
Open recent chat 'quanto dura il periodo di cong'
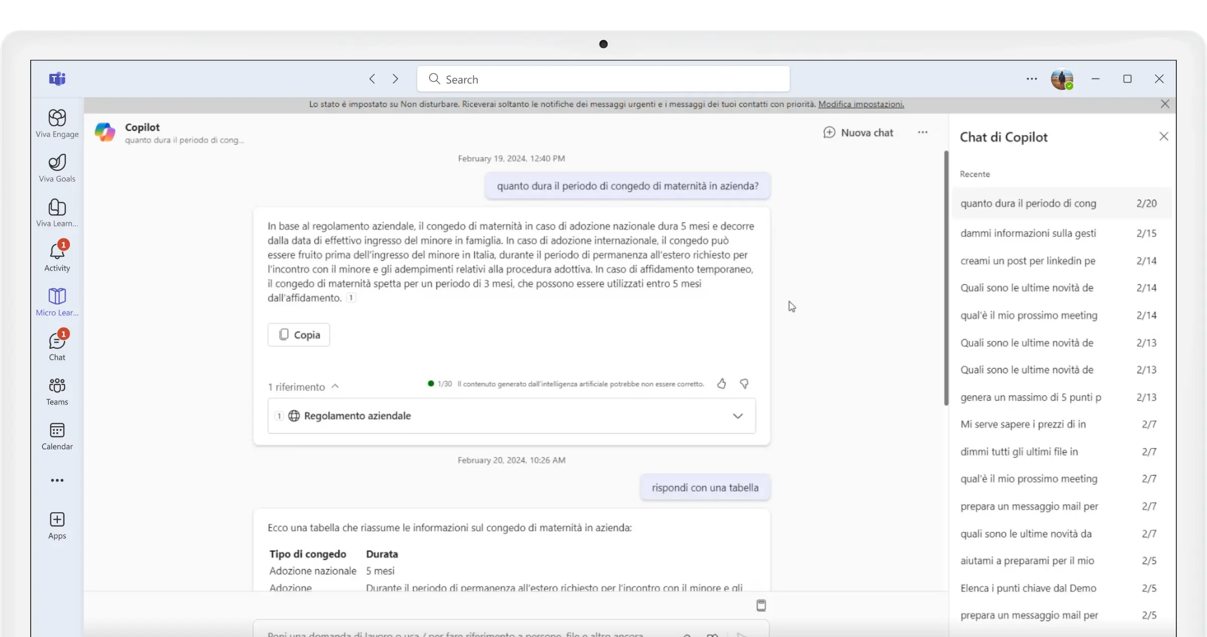[1061, 203]
